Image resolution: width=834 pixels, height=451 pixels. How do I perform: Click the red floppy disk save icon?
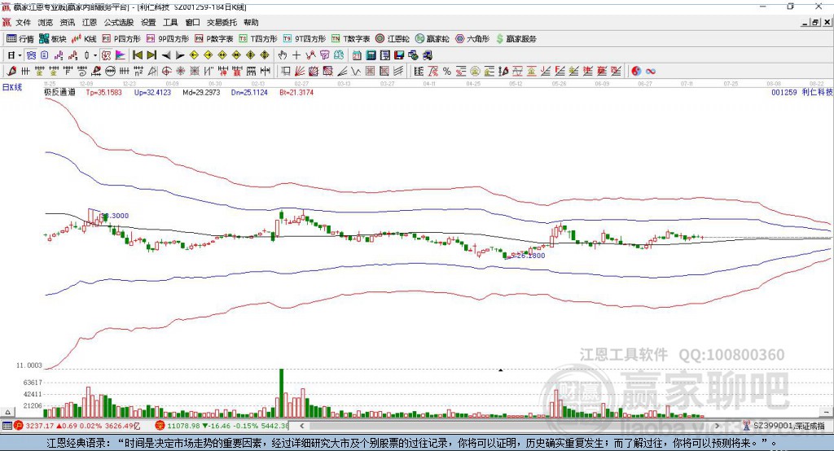pyautogui.click(x=399, y=55)
